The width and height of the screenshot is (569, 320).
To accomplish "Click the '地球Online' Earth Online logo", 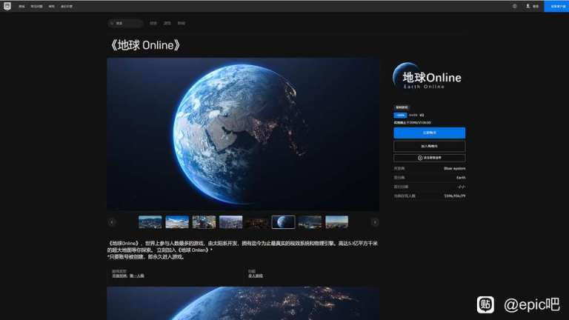I will tap(427, 76).
